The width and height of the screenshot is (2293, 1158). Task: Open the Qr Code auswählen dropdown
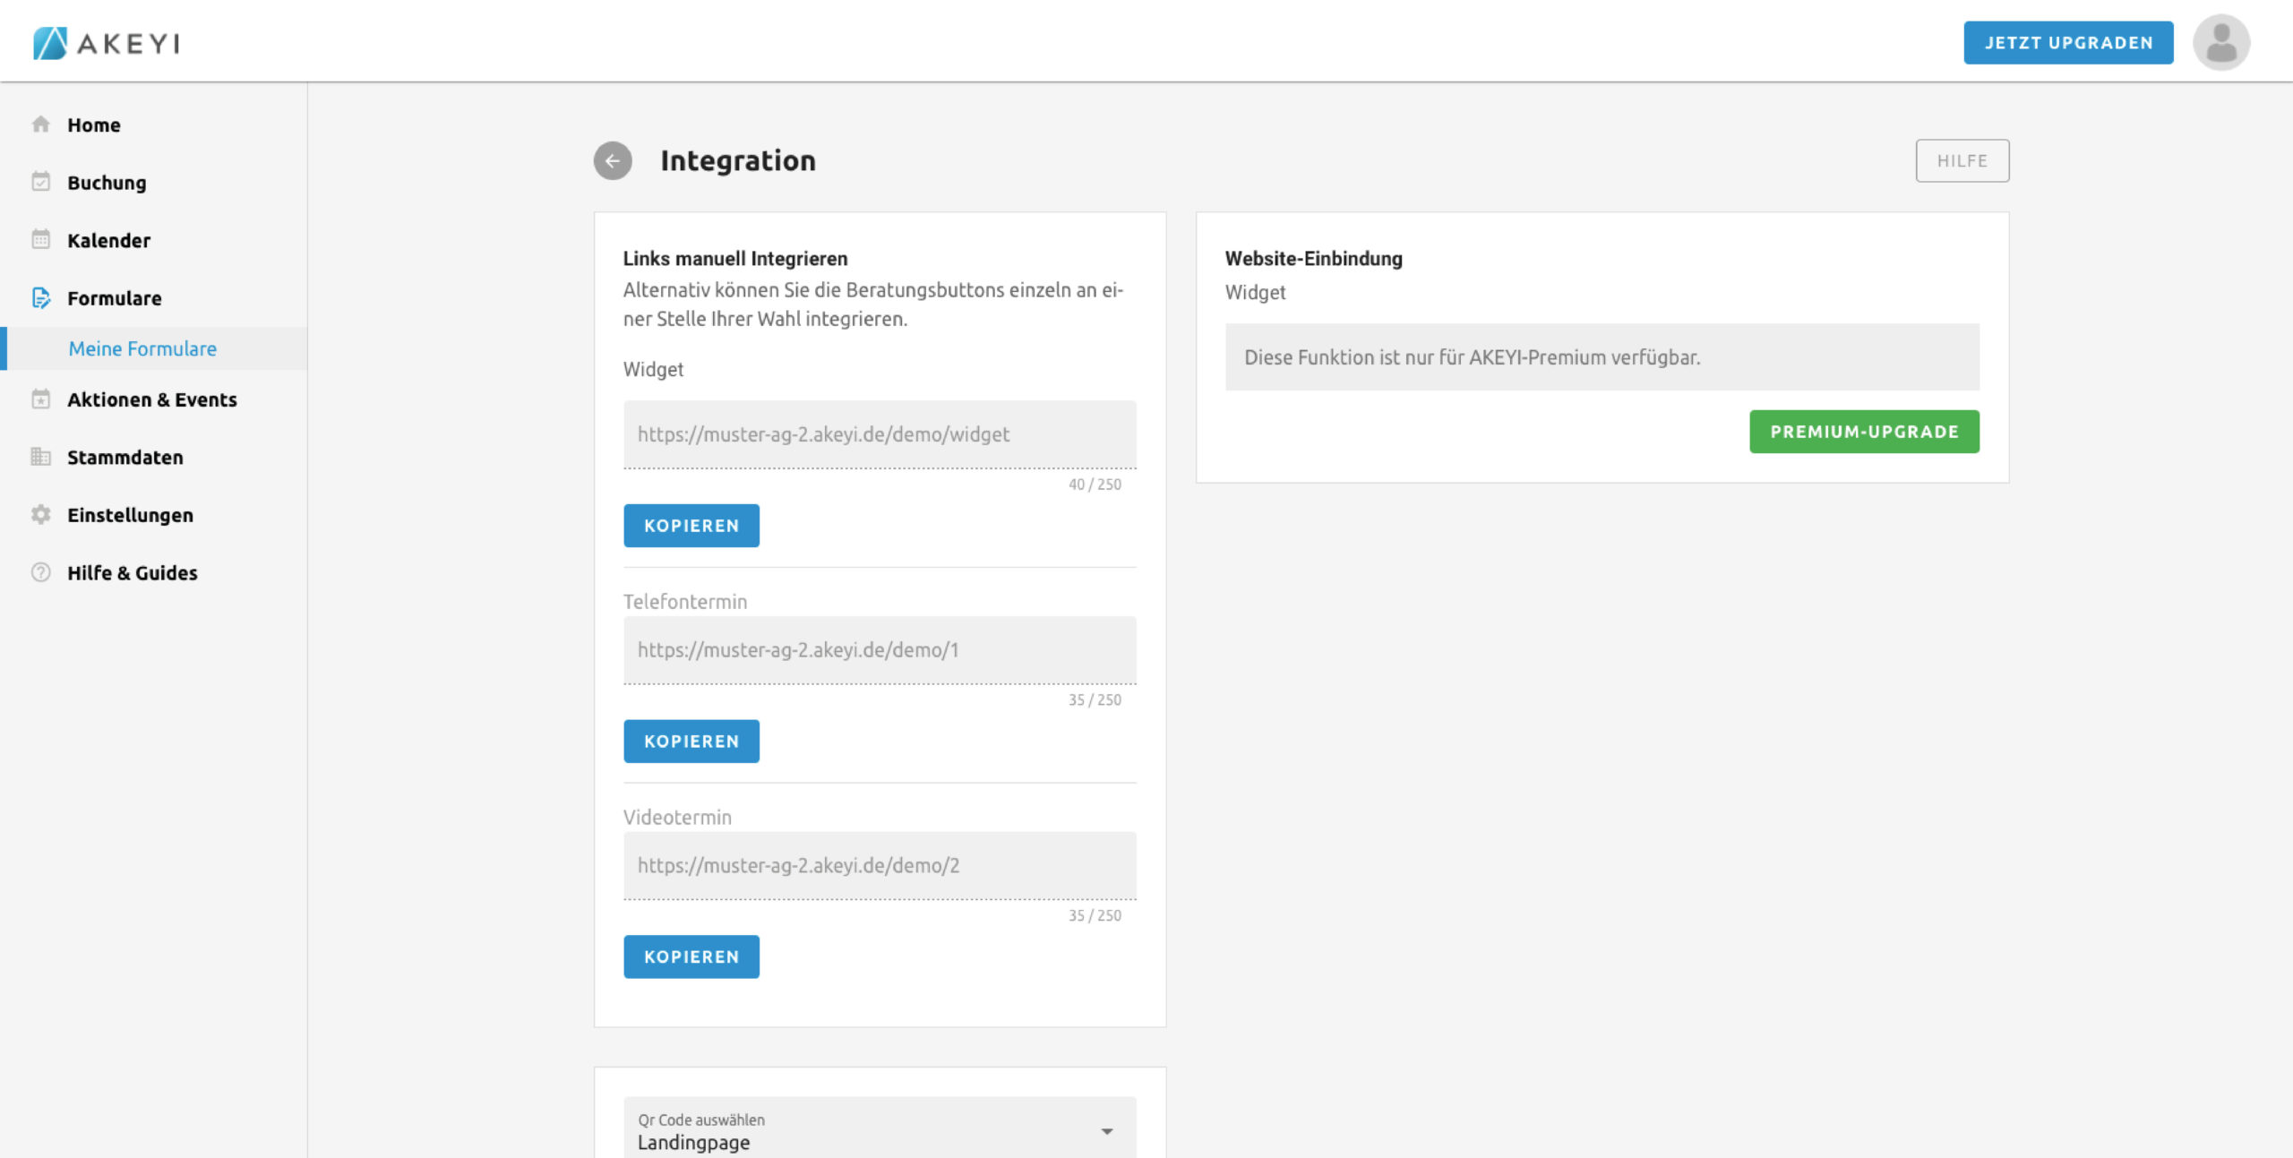[x=879, y=1131]
